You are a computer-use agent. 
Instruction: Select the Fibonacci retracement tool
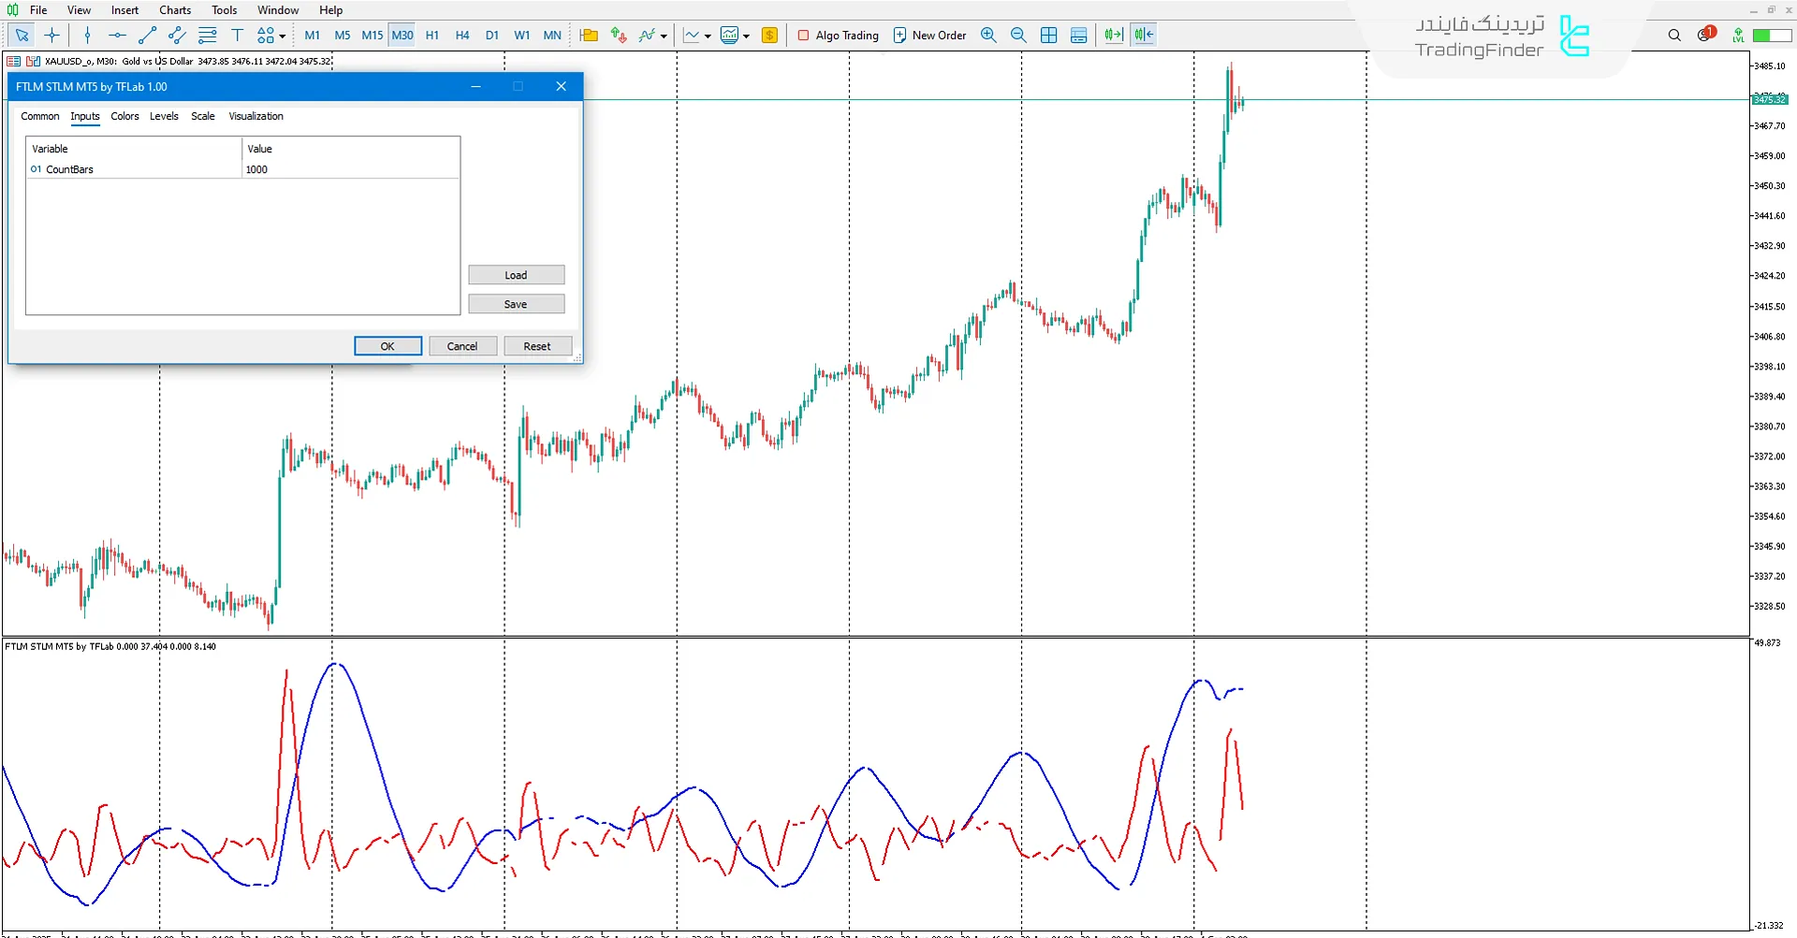tap(208, 35)
